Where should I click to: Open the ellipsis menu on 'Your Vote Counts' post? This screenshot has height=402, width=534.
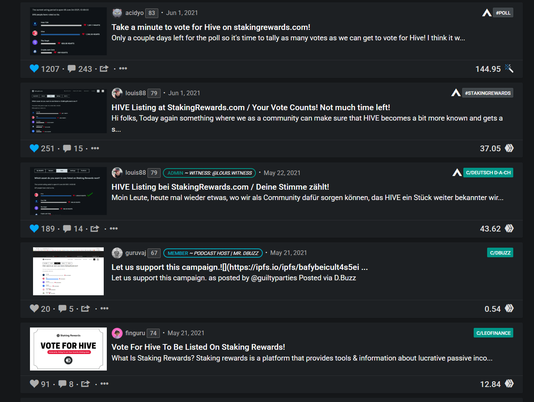(95, 148)
